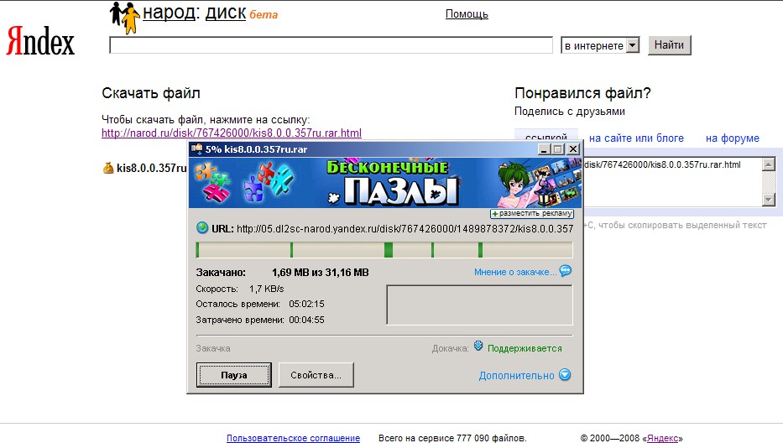Focus the Yandex search input field
Screen dimensions: 783x443
point(331,45)
